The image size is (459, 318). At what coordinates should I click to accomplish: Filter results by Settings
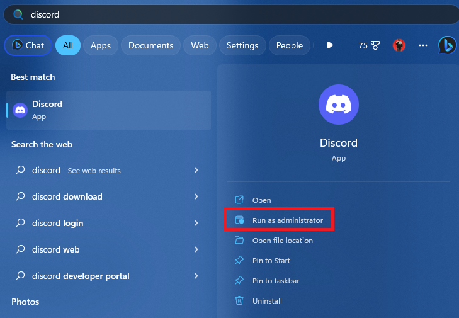242,45
